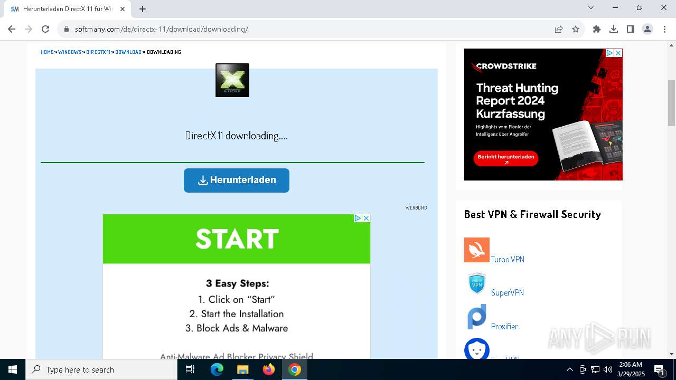Click the blue Herunterladen download button
The height and width of the screenshot is (380, 676).
(x=237, y=180)
